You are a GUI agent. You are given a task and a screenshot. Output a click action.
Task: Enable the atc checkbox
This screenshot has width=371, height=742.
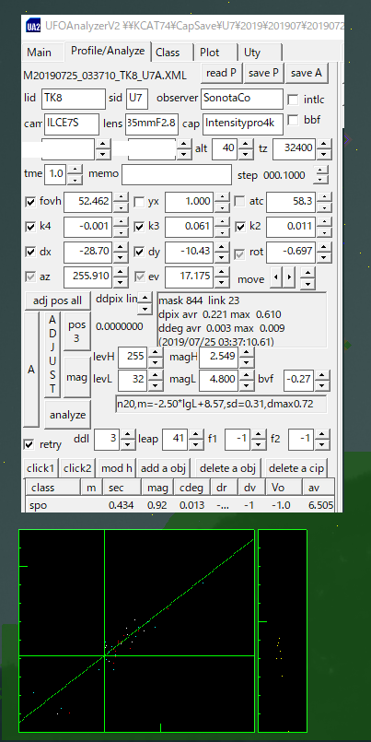(240, 202)
